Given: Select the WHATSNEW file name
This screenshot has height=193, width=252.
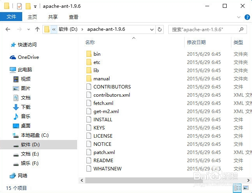Looking at the screenshot, I should 107,169.
